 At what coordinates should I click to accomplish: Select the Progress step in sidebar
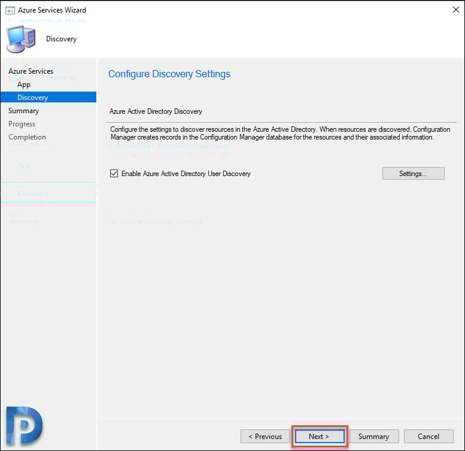[22, 124]
